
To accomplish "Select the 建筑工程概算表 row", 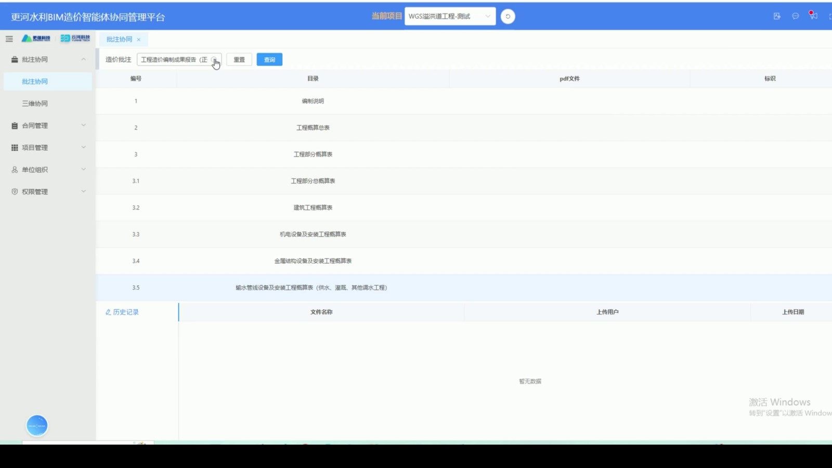I will 464,207.
